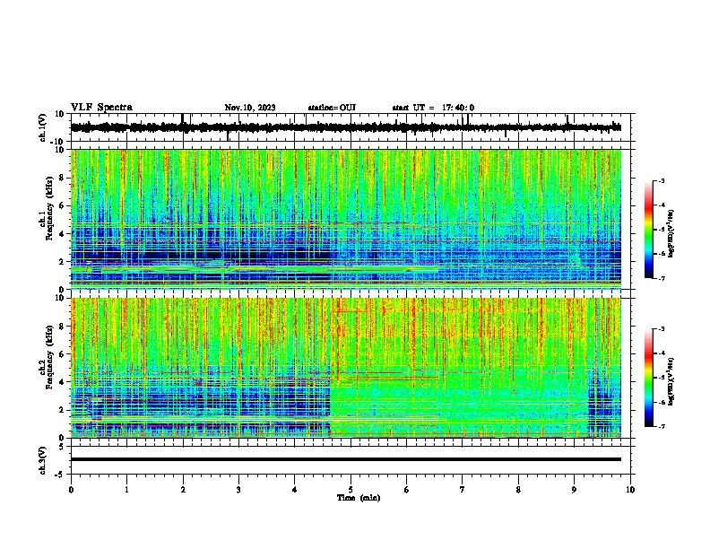Click the "8" tick on the time axis
This screenshot has width=710, height=549.
pos(518,490)
